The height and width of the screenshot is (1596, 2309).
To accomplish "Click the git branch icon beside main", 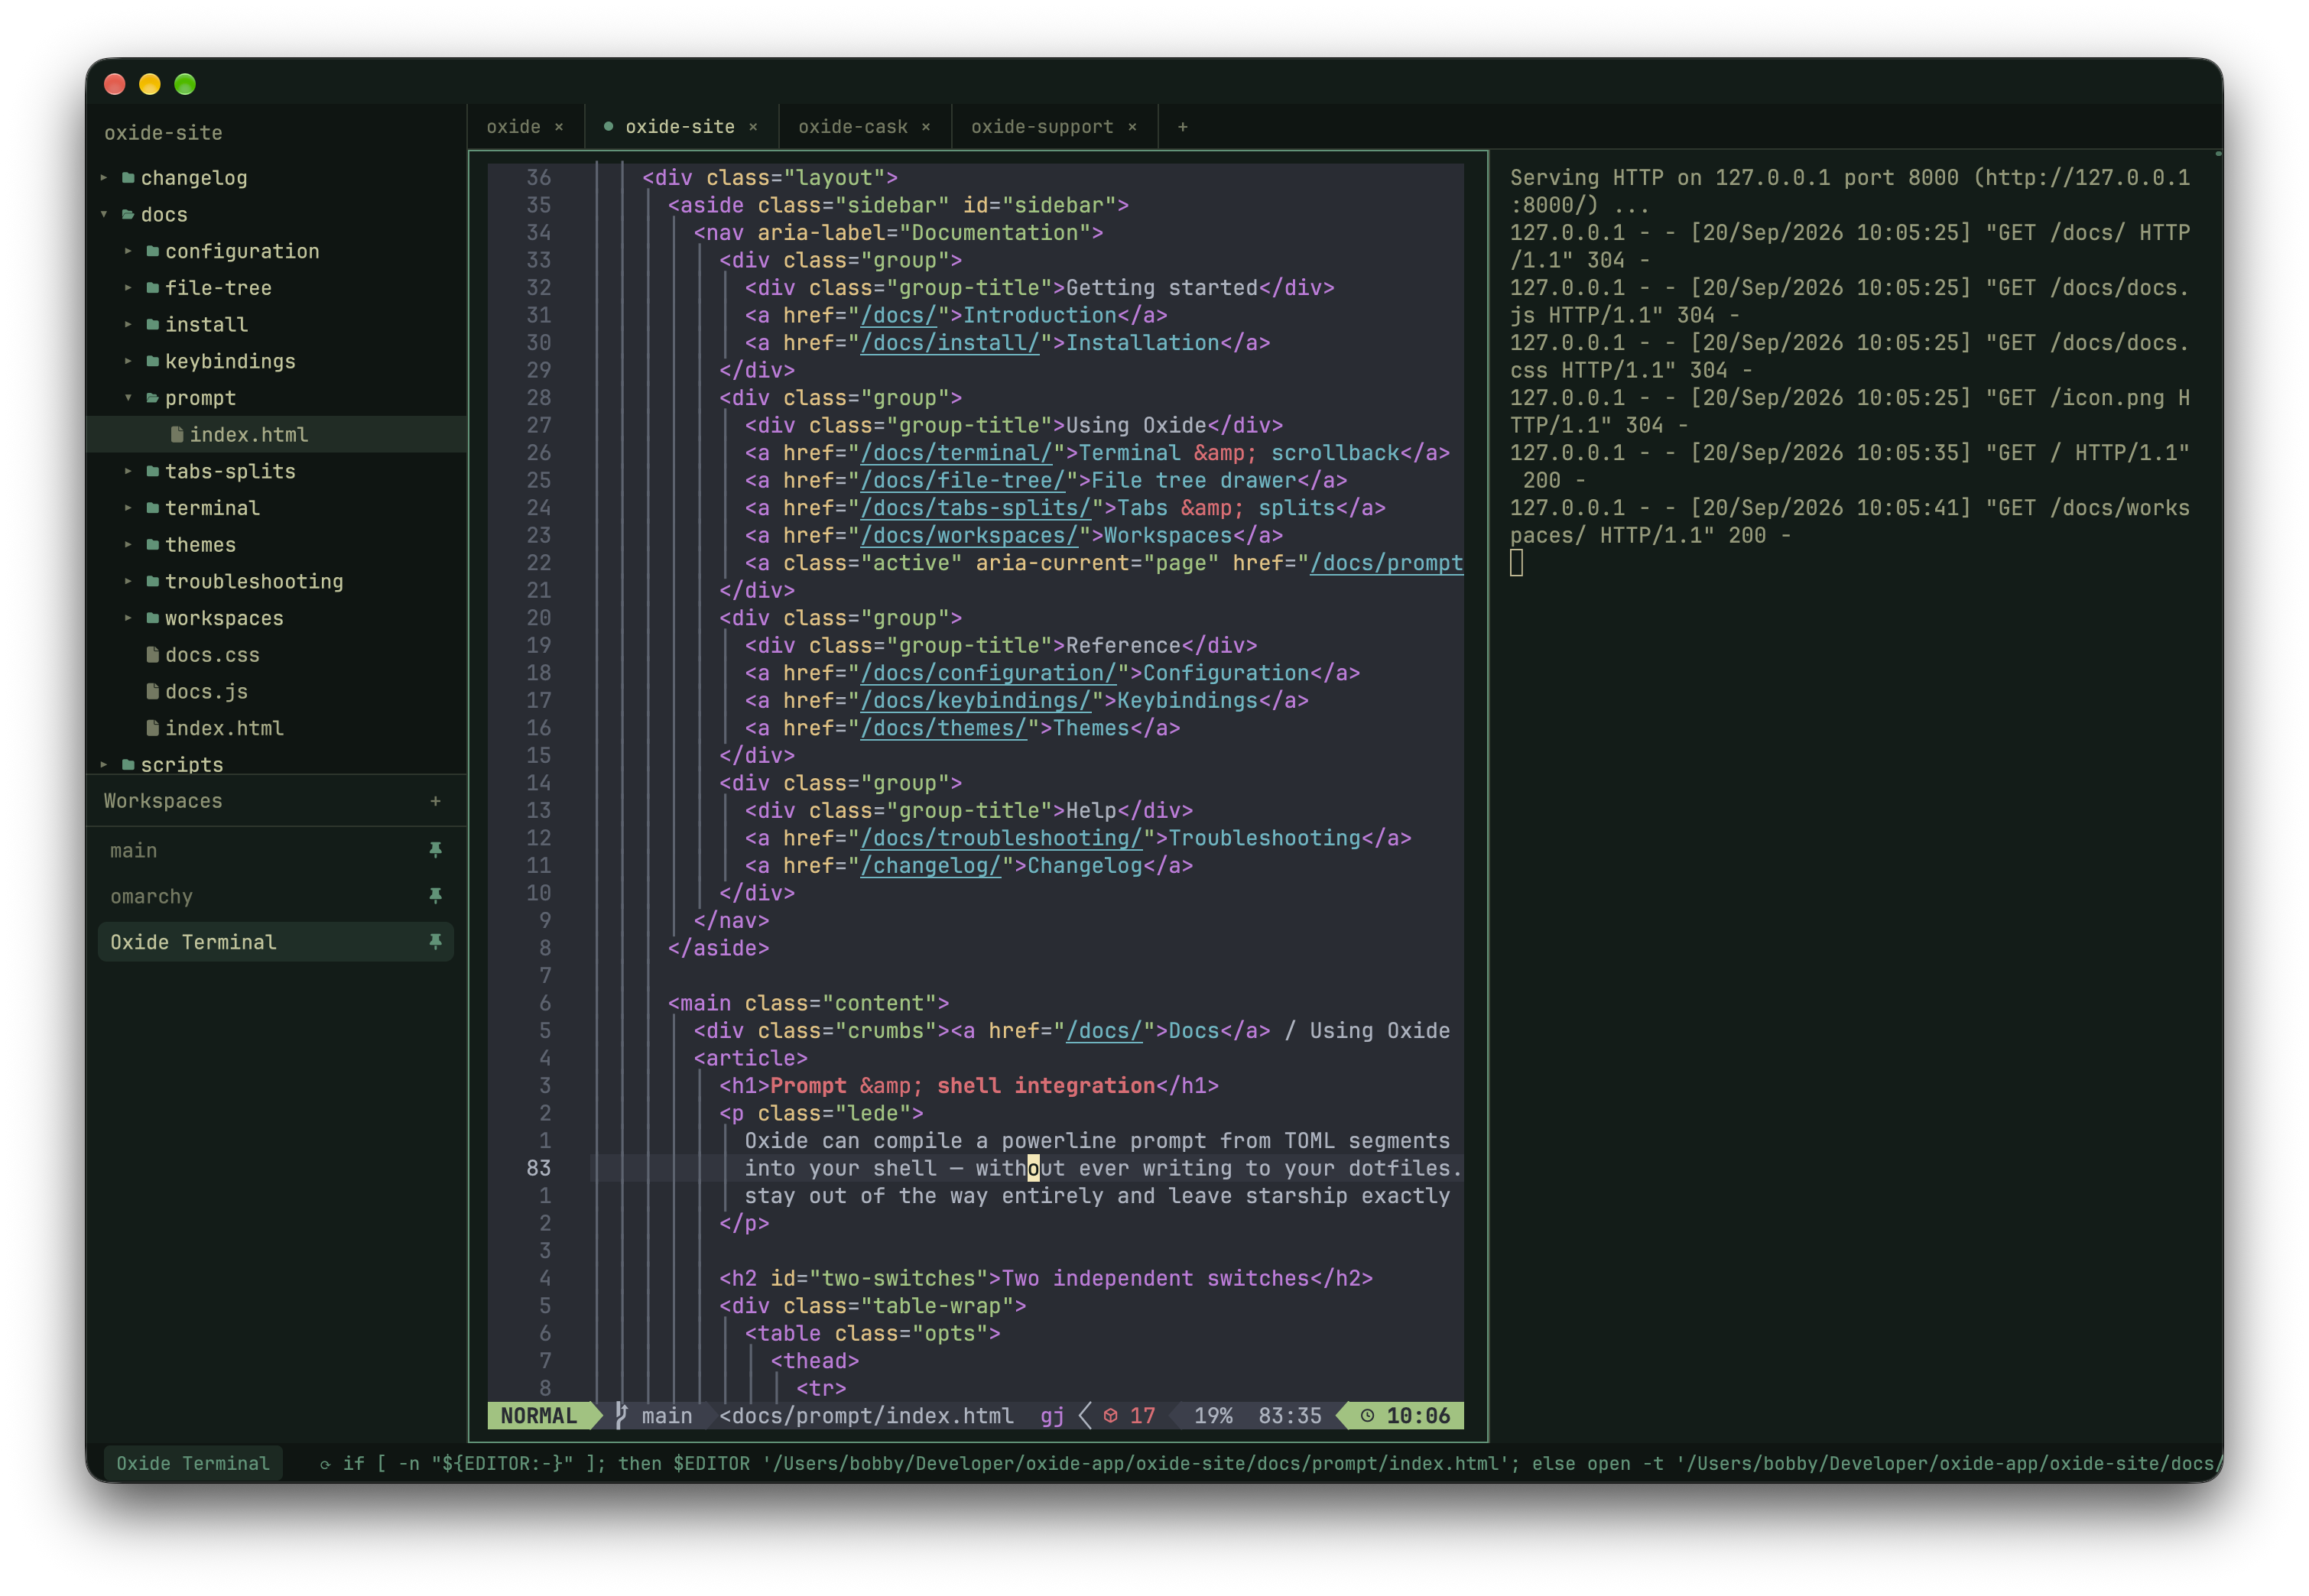I will click(622, 1416).
